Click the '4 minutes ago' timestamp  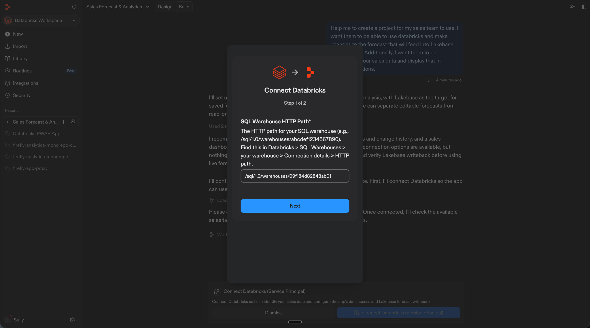[449, 80]
